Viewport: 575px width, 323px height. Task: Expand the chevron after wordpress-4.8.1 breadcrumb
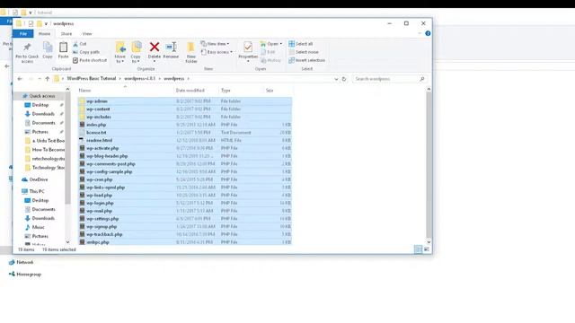(160, 79)
